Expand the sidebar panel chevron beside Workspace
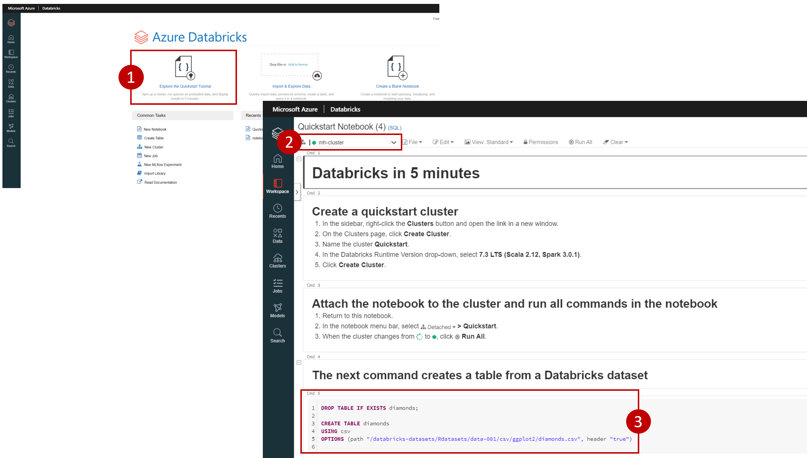Image resolution: width=807 pixels, height=458 pixels. coord(297,192)
